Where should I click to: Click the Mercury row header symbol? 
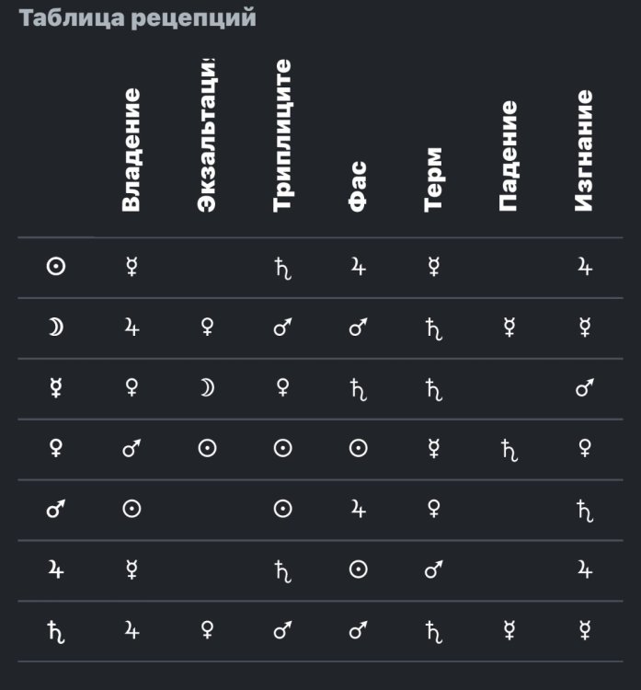(55, 388)
